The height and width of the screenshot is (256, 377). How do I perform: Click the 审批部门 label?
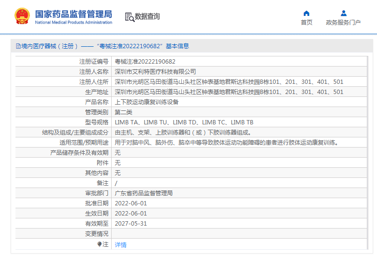pos(97,193)
